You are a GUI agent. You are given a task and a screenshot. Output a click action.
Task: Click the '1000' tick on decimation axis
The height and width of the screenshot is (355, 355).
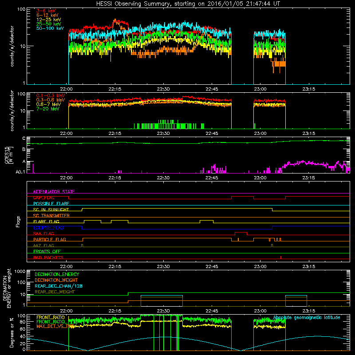pos(20,271)
